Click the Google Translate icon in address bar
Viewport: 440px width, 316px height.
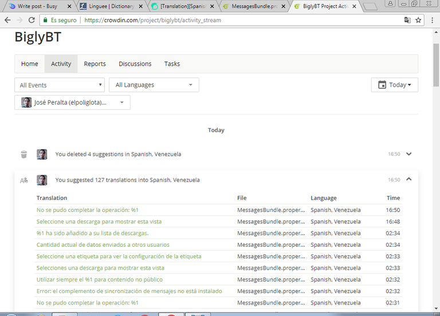[407, 20]
